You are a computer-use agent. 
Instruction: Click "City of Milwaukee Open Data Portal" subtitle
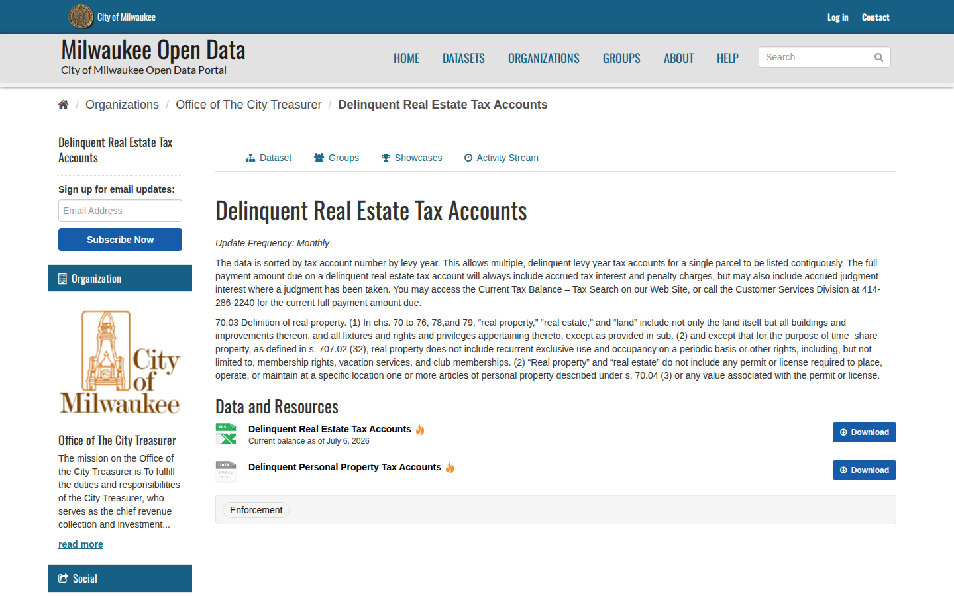(x=144, y=70)
